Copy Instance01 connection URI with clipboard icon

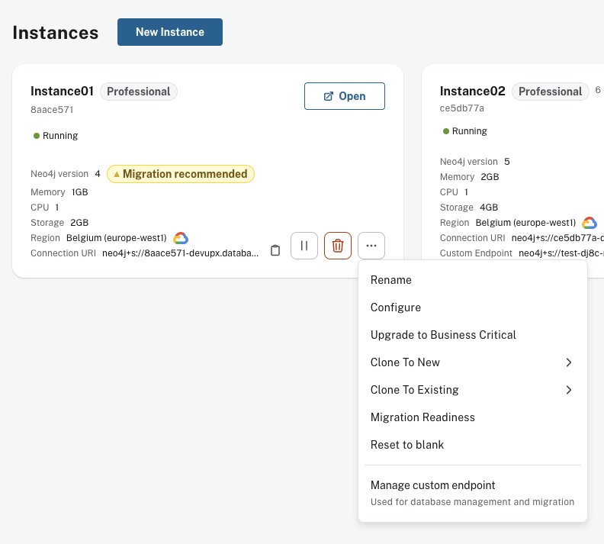pyautogui.click(x=275, y=250)
